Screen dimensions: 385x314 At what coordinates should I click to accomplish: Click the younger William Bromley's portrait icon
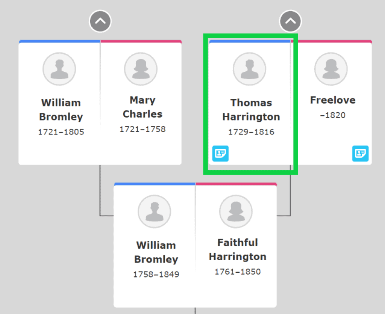(155, 211)
